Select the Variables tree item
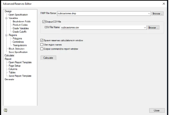Screen dimensions: 169x115 [x=13, y=18]
